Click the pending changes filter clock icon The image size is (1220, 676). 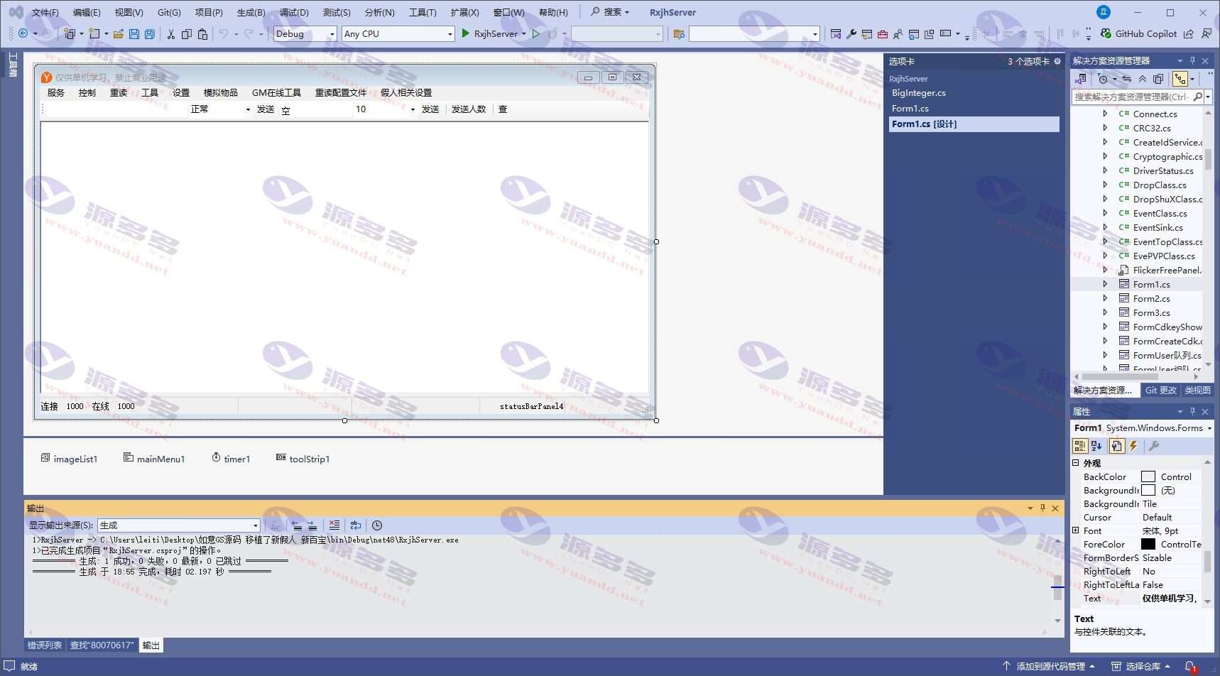1103,79
